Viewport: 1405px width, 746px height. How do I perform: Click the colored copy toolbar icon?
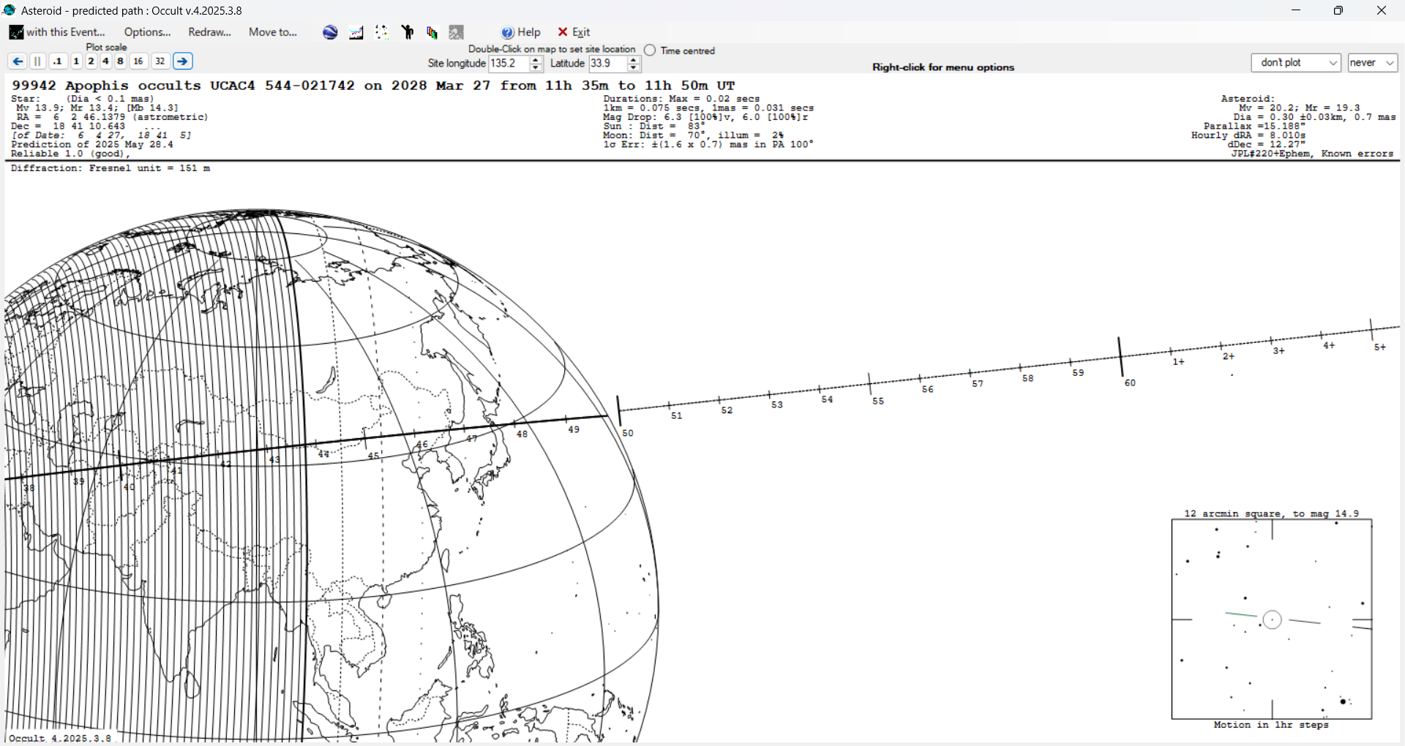pos(432,32)
